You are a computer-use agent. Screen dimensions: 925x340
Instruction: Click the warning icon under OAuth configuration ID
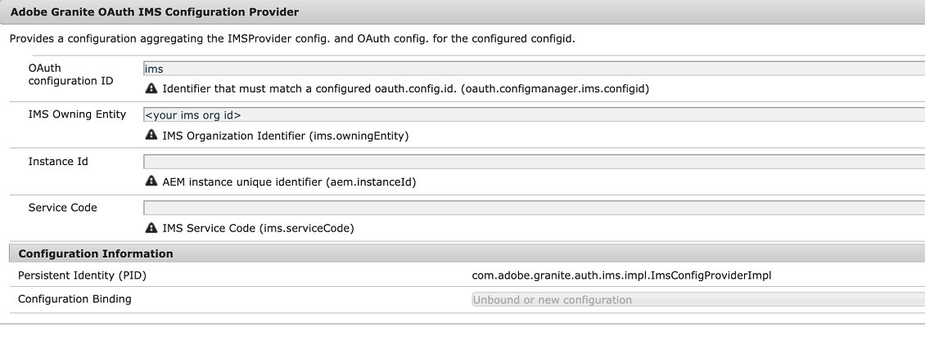tap(151, 88)
